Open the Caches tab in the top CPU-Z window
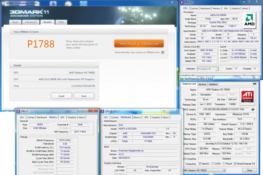 [194, 8]
